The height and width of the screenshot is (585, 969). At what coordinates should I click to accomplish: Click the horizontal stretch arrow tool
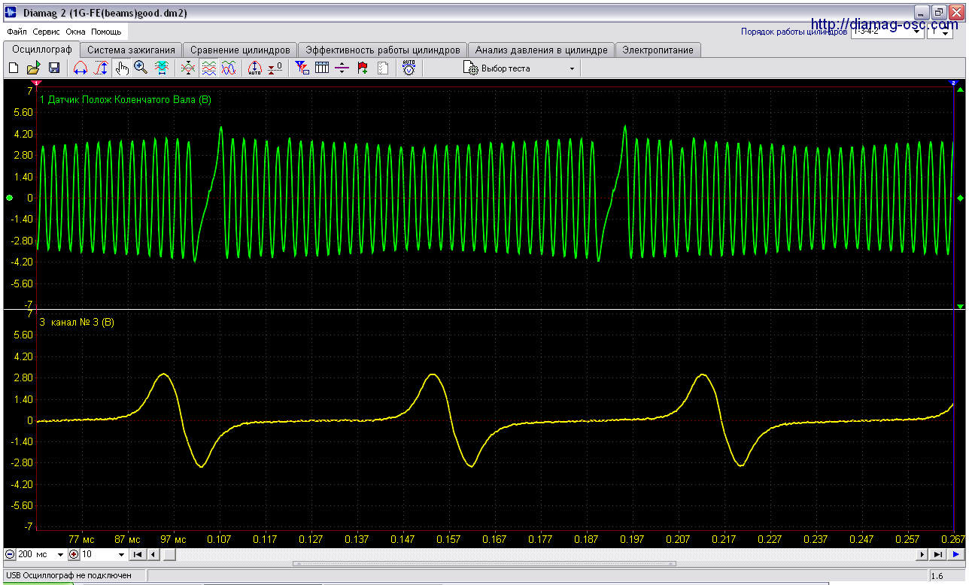click(80, 68)
